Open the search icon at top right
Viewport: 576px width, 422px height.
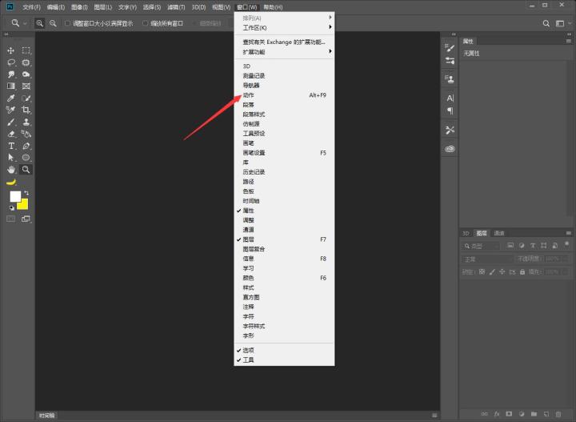(546, 23)
